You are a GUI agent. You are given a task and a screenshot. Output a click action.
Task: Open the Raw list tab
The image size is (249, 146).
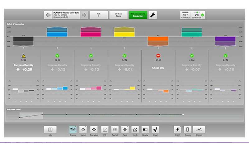(x=115, y=130)
